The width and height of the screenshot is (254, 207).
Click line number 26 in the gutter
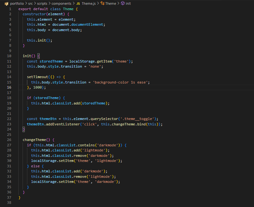pyautogui.click(x=9, y=140)
